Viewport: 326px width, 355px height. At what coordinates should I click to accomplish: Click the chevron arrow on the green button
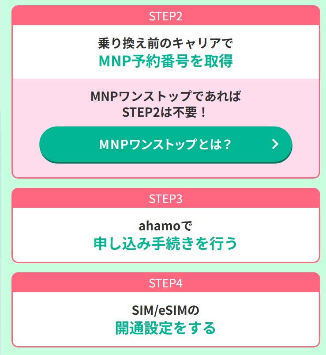coord(275,144)
